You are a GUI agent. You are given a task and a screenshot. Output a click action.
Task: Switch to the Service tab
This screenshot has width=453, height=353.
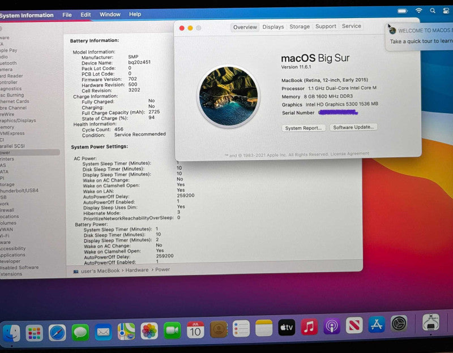coord(351,26)
